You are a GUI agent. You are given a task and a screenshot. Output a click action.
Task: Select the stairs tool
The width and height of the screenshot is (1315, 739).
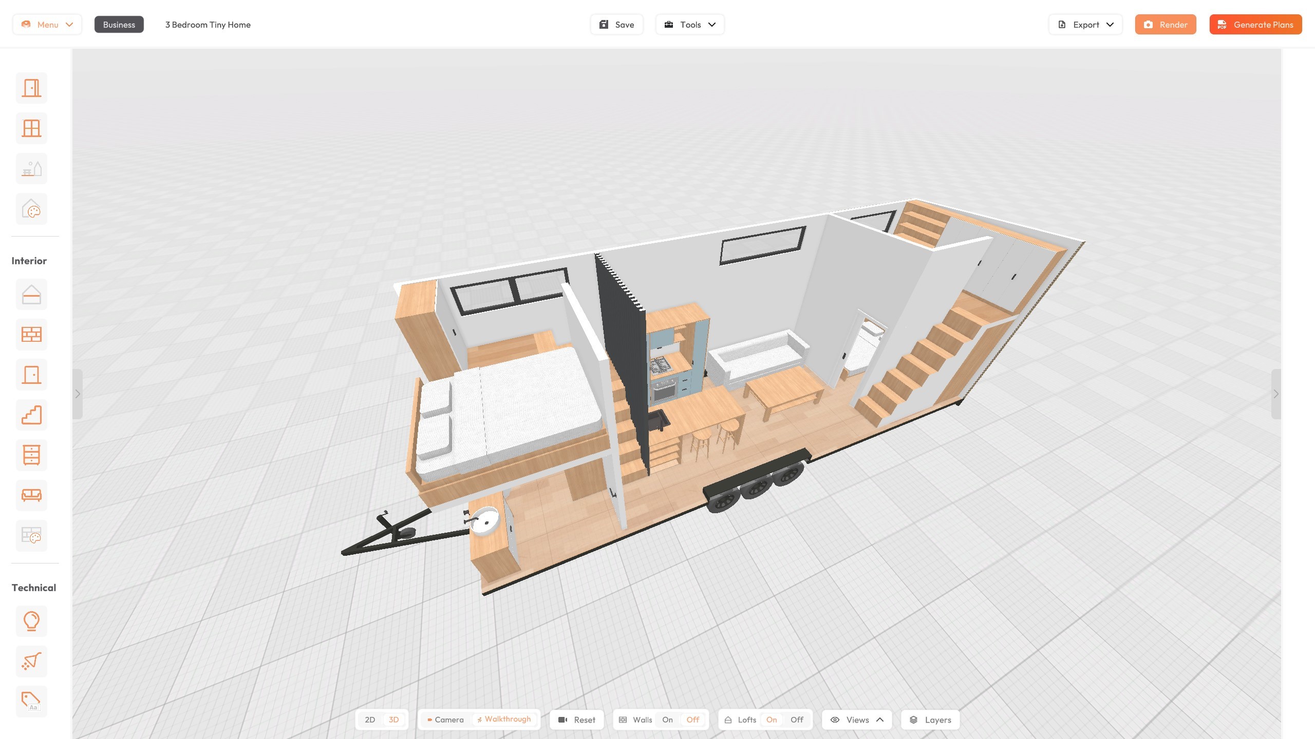[x=31, y=414]
